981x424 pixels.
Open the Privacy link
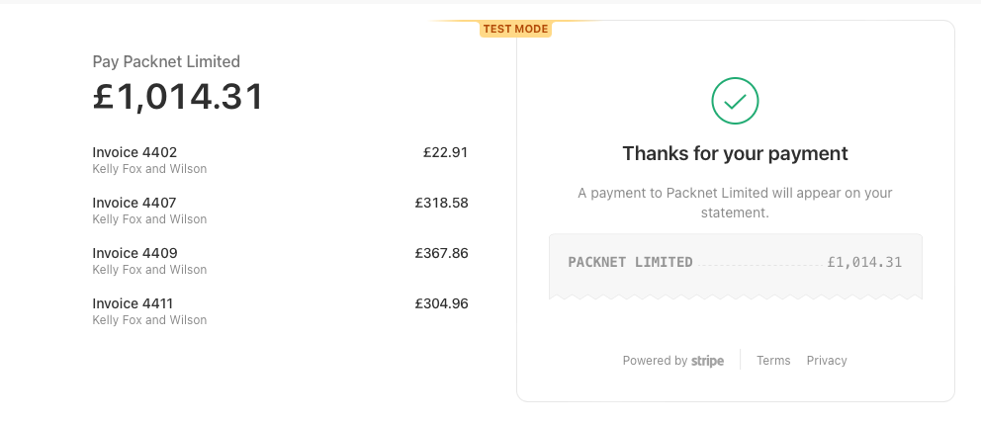tap(827, 360)
